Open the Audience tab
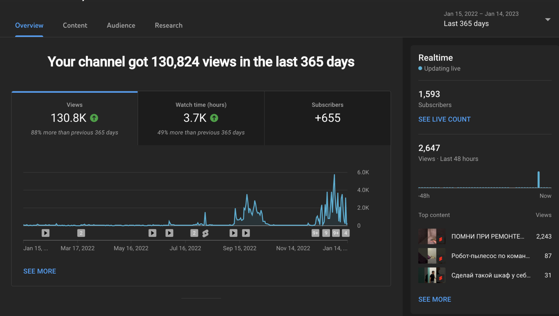Image resolution: width=559 pixels, height=316 pixels. point(121,26)
